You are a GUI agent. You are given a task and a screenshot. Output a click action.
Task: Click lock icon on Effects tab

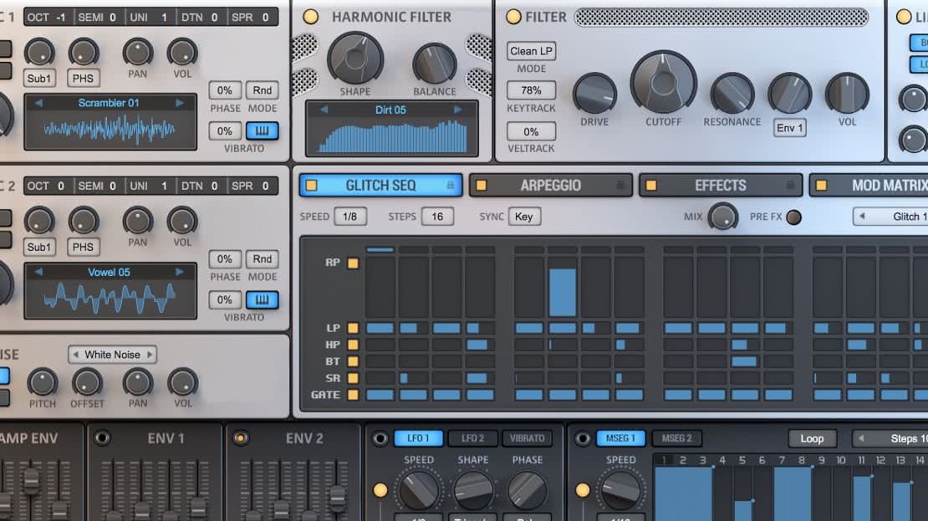pyautogui.click(x=791, y=186)
